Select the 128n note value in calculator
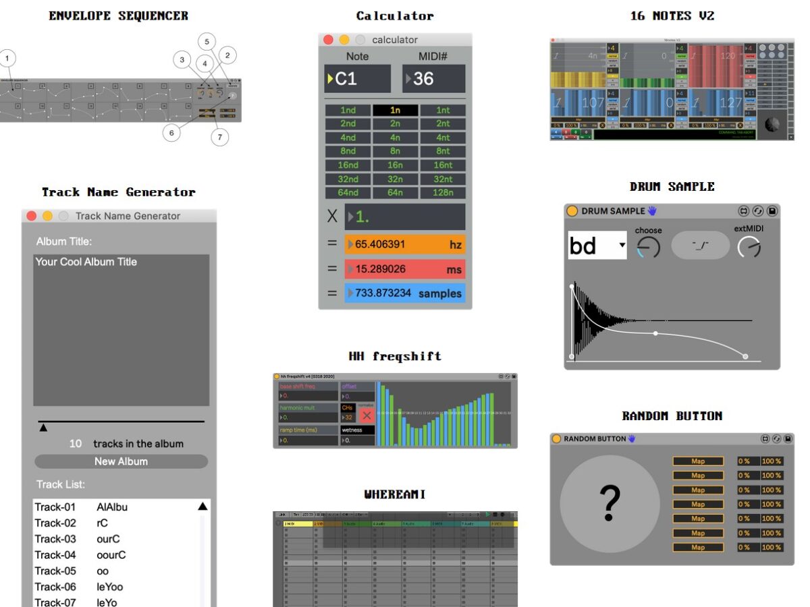This screenshot has width=810, height=607. point(443,193)
